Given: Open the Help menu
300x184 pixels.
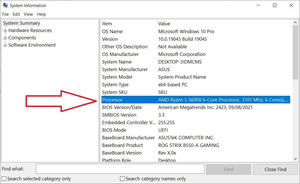Looking at the screenshot, I should click(41, 14).
